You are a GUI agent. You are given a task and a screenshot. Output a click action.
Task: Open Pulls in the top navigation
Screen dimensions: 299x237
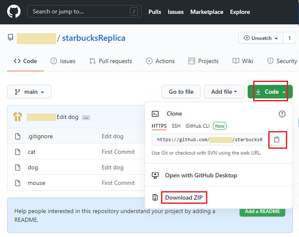155,12
